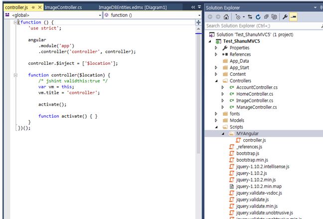323x219 pixels.
Task: Expand the Models folder
Action: coord(216,120)
